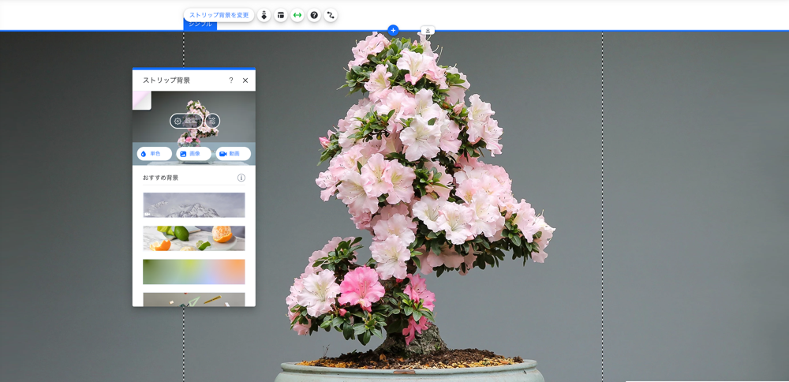Open the strip layout icon
789x382 pixels.
pos(281,15)
